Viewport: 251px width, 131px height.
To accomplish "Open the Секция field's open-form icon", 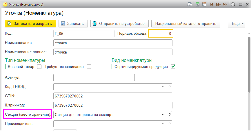I will 169,115.
